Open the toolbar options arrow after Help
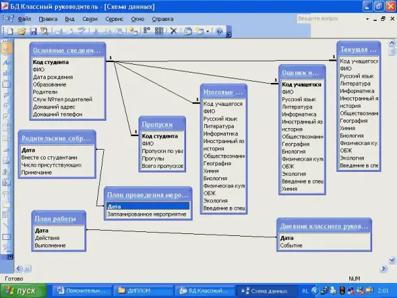 click(x=229, y=31)
